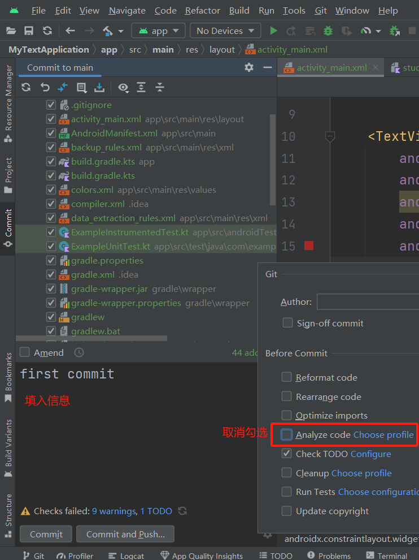Open the 9 warnings link
The image size is (419, 560).
114,511
